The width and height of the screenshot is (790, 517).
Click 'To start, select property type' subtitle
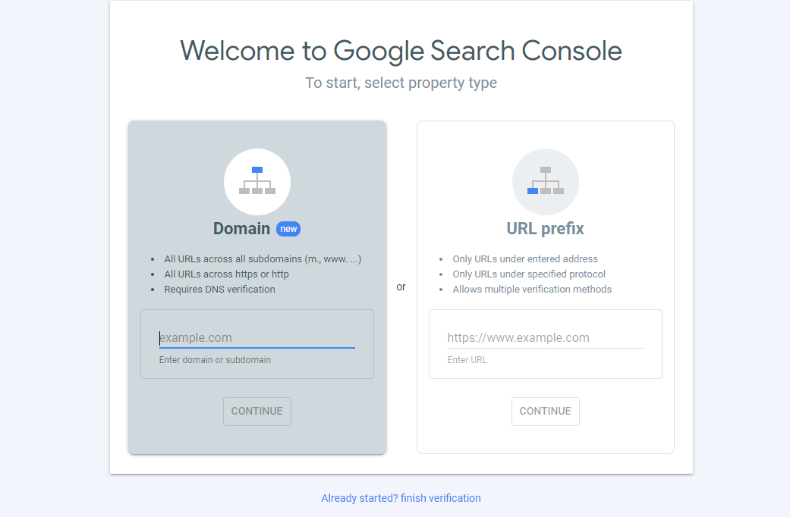coord(401,83)
